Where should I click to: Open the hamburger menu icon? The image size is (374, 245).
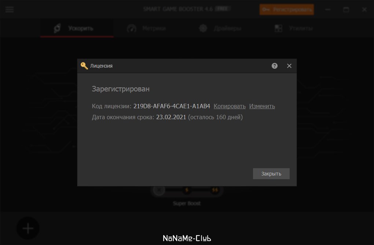[x=10, y=10]
